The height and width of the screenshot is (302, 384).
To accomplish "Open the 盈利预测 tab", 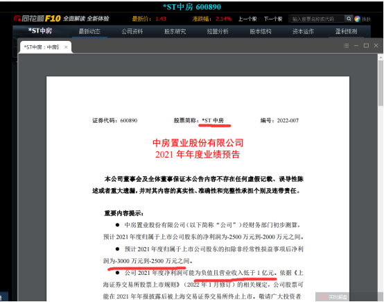I will [x=346, y=31].
